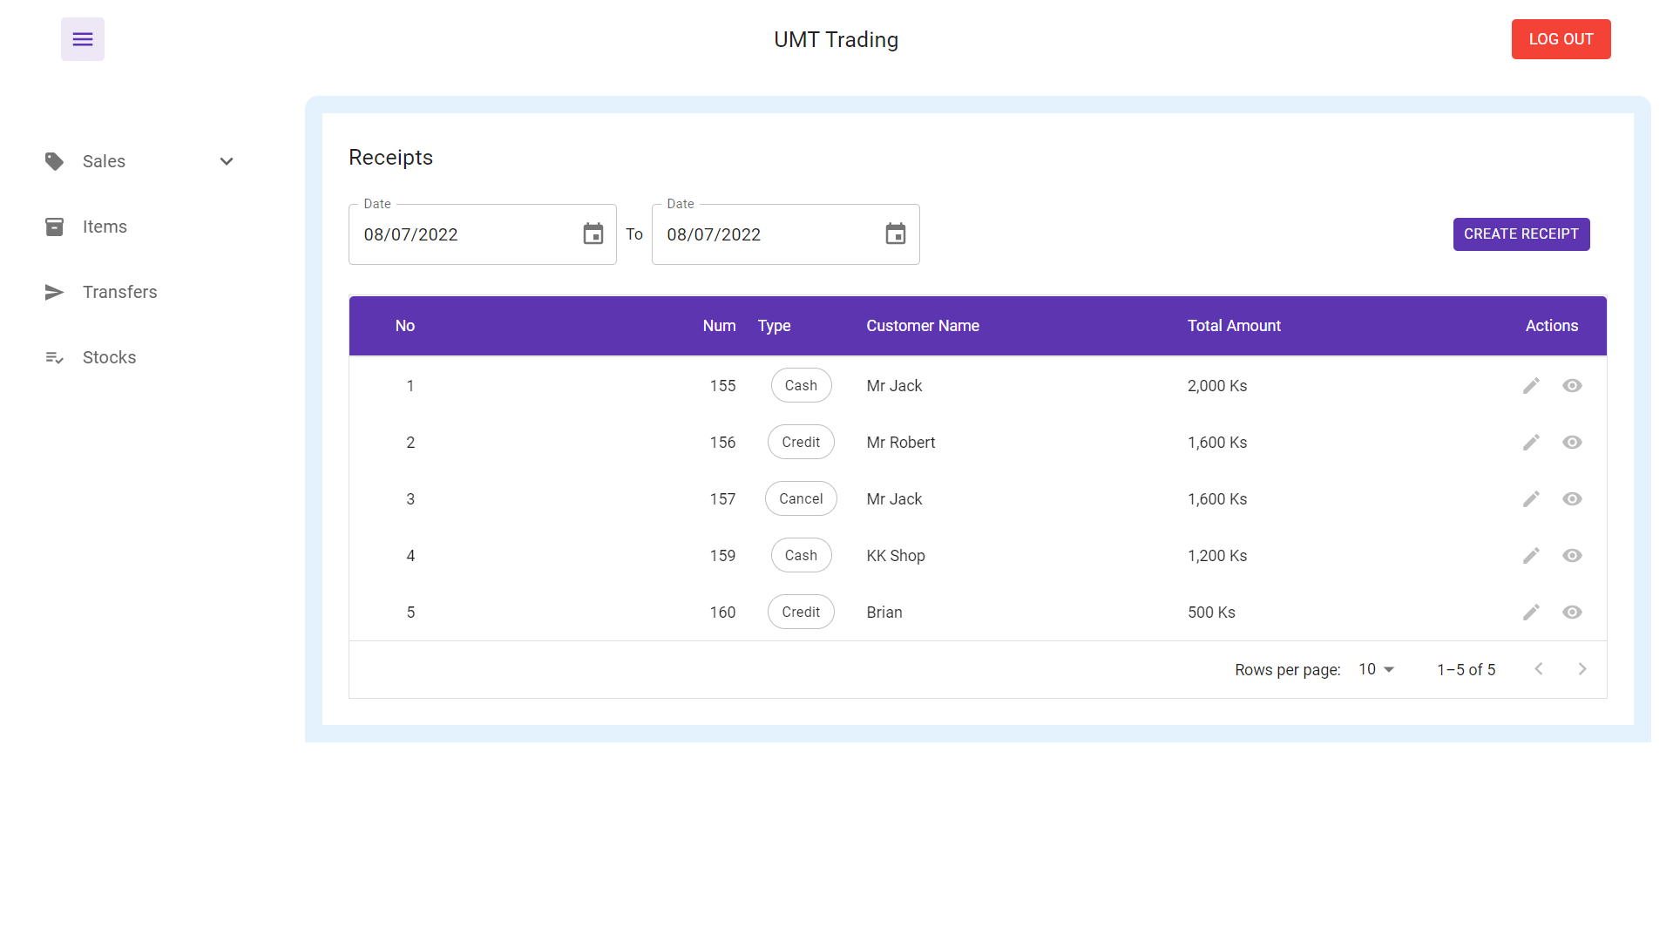Image resolution: width=1673 pixels, height=941 pixels.
Task: Edit receipt 155 with pencil icon
Action: coord(1531,386)
